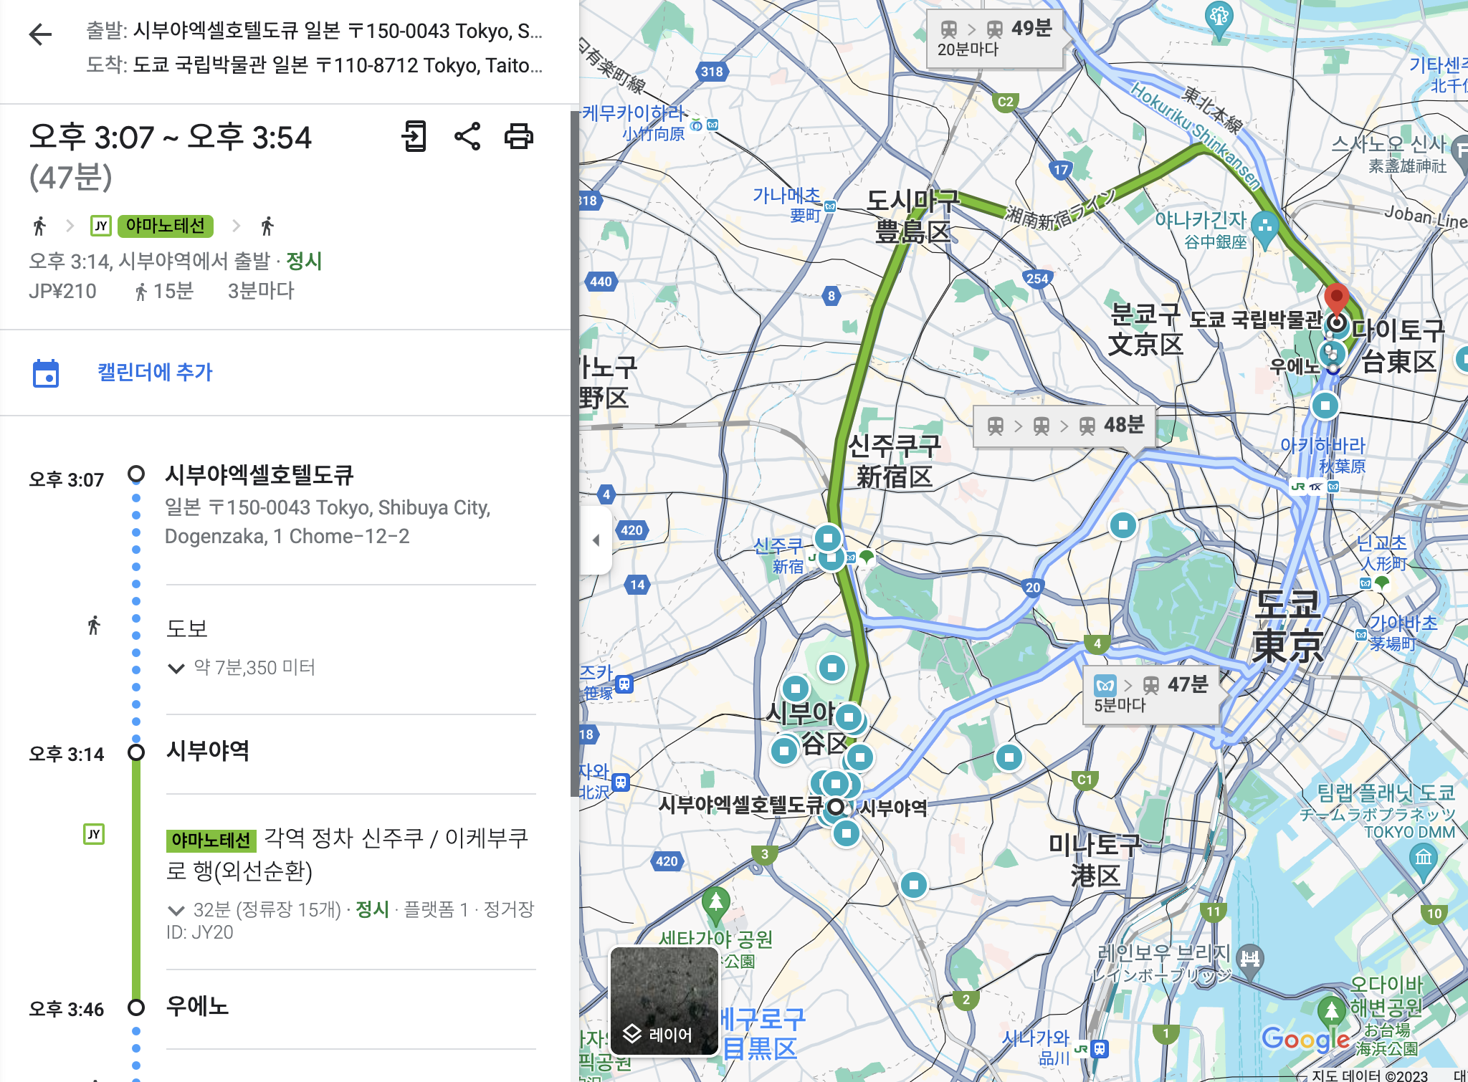Click the back arrow to leave directions
1468x1082 pixels.
coord(41,34)
